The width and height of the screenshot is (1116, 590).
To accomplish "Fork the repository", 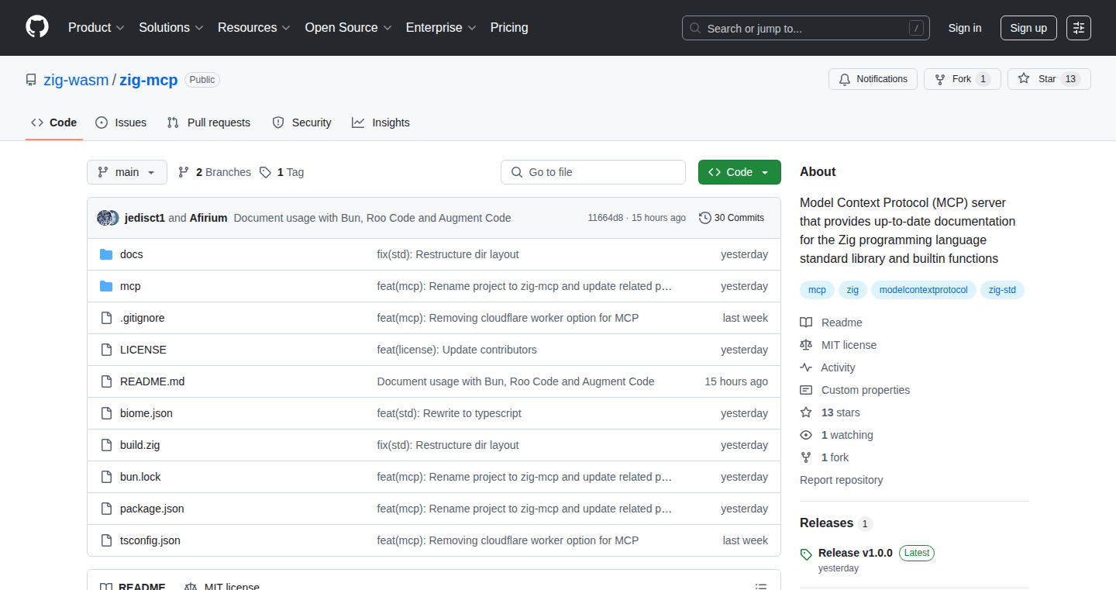I will pyautogui.click(x=963, y=79).
